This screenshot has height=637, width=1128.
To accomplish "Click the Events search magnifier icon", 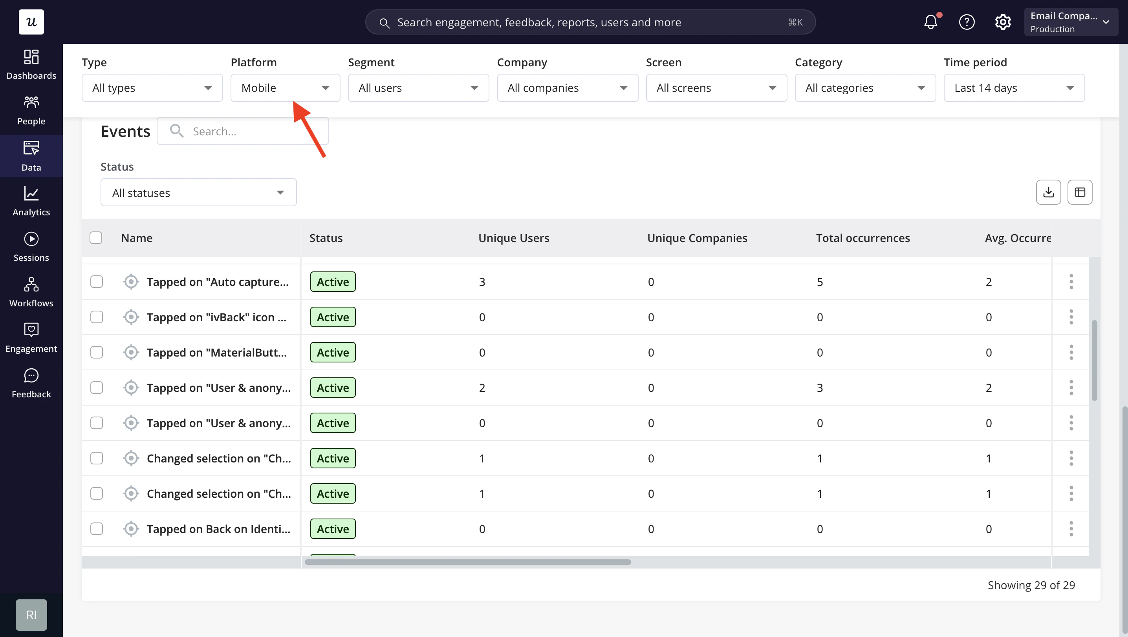I will pyautogui.click(x=176, y=131).
